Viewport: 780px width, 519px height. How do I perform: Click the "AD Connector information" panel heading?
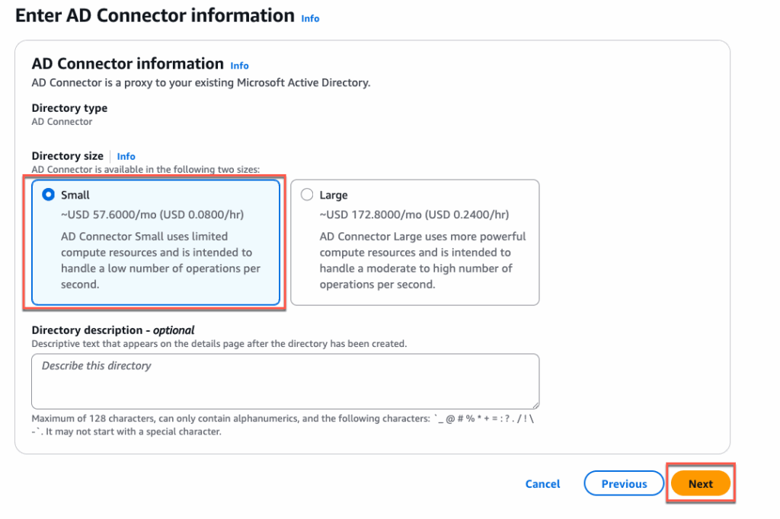point(127,64)
